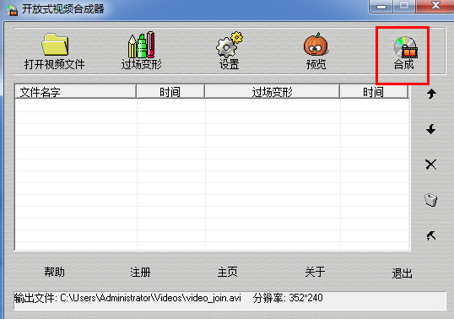Open the transition effects (过场变形) tool
The image size is (454, 319).
(141, 51)
